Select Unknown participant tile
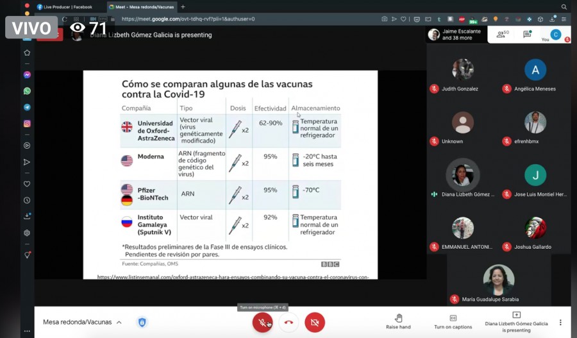 coord(463,128)
